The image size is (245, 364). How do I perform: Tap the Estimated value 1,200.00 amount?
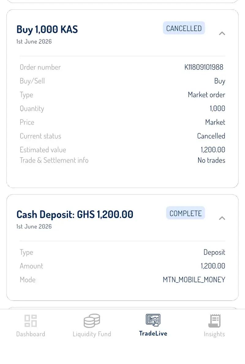213,150
